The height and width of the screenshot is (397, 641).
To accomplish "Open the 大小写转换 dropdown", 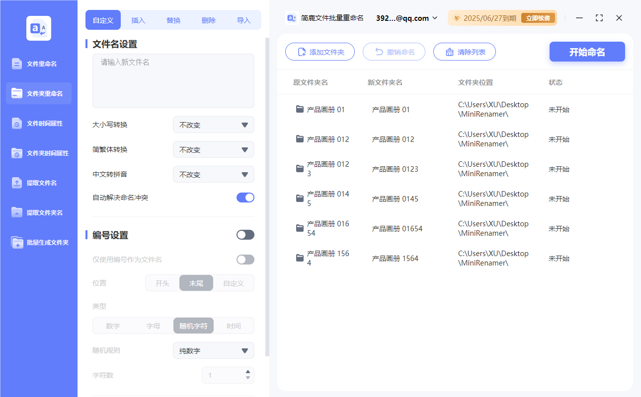I will click(213, 125).
